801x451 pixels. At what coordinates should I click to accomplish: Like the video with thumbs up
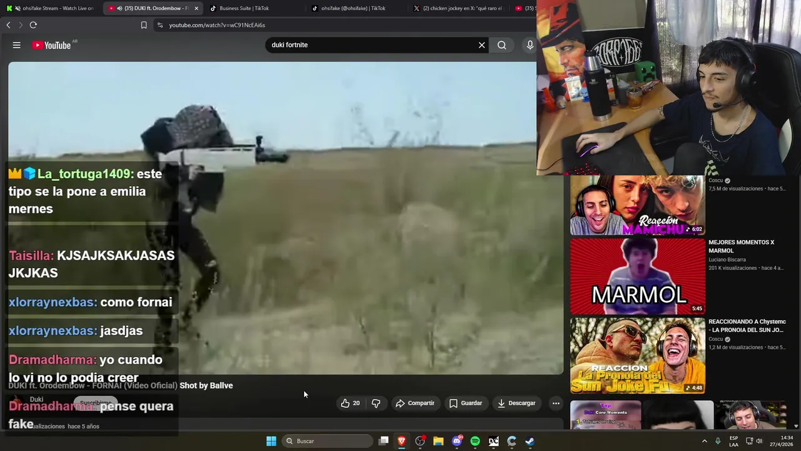coord(350,403)
